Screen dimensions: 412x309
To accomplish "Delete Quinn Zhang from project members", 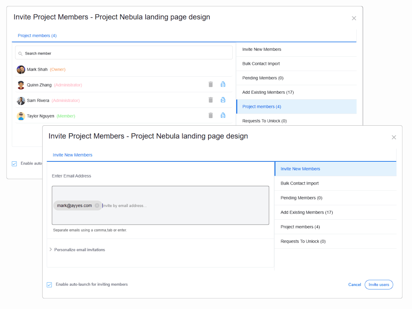I will click(x=211, y=84).
